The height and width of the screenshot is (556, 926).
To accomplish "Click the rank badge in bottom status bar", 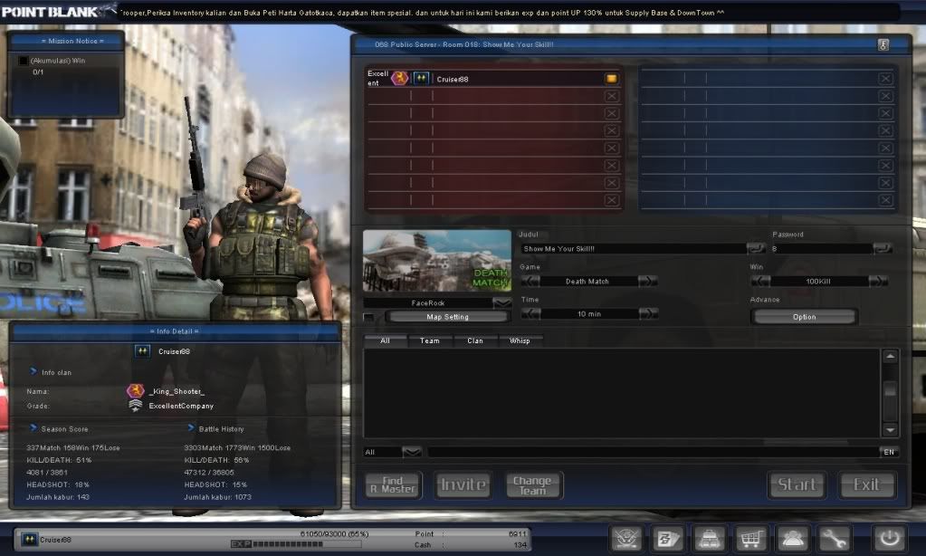I will (29, 539).
